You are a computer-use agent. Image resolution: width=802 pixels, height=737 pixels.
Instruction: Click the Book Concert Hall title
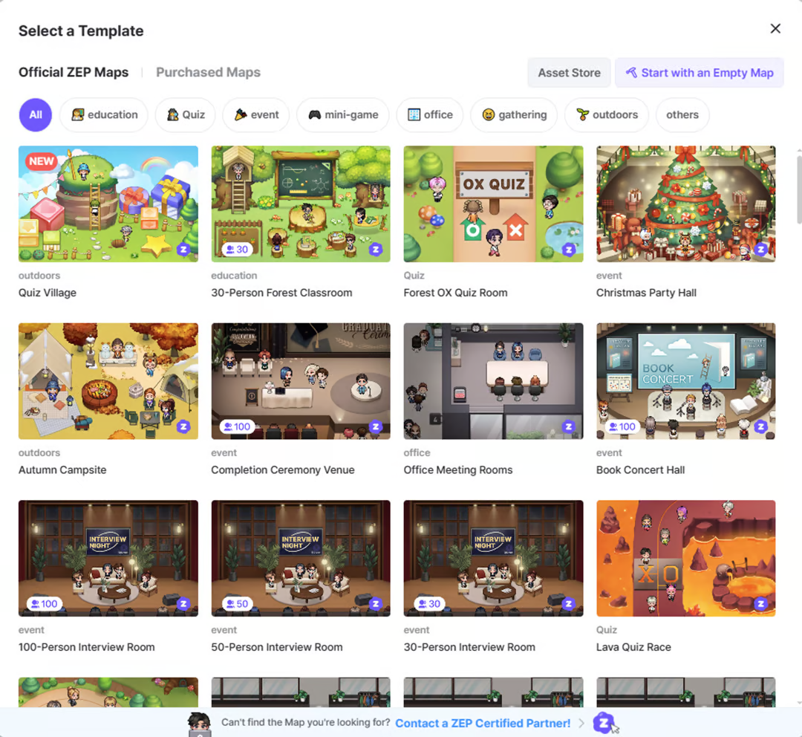pos(640,470)
